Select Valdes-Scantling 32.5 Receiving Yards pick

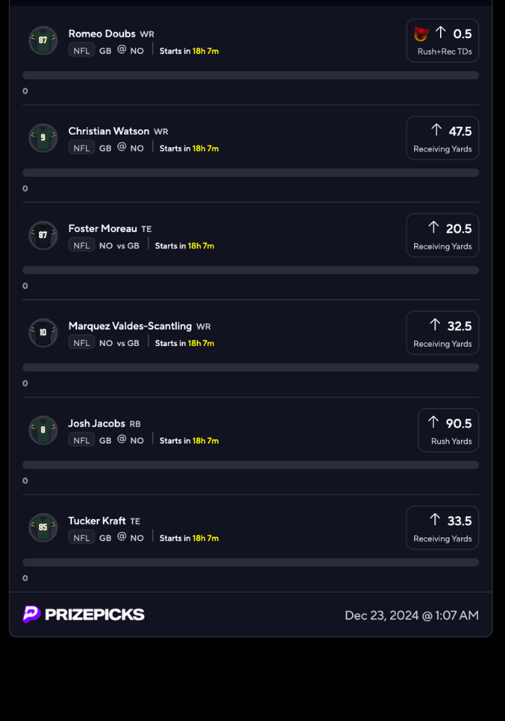[442, 332]
